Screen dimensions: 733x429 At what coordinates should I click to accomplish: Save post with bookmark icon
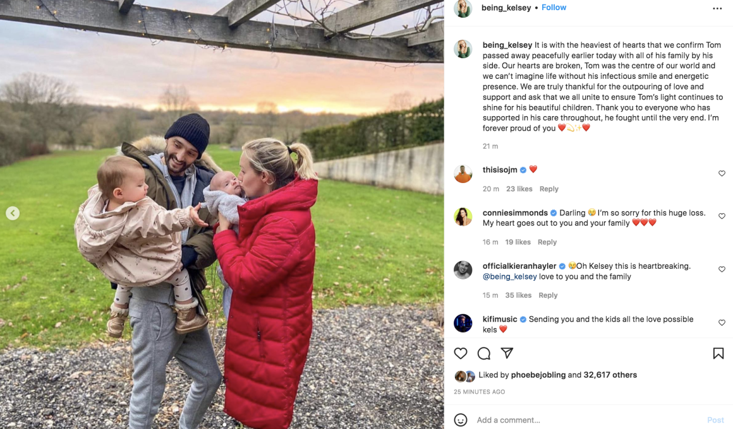(x=718, y=353)
